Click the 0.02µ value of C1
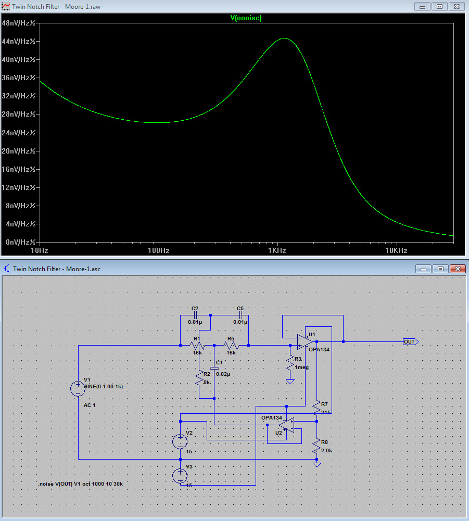Viewport: 469px width, 521px height. pyautogui.click(x=223, y=374)
